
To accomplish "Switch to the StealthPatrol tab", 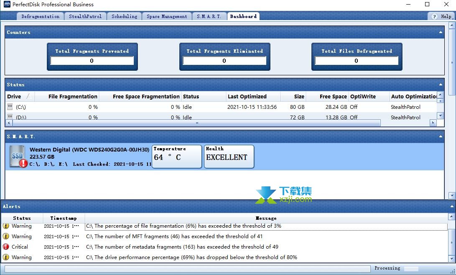I will pos(85,16).
